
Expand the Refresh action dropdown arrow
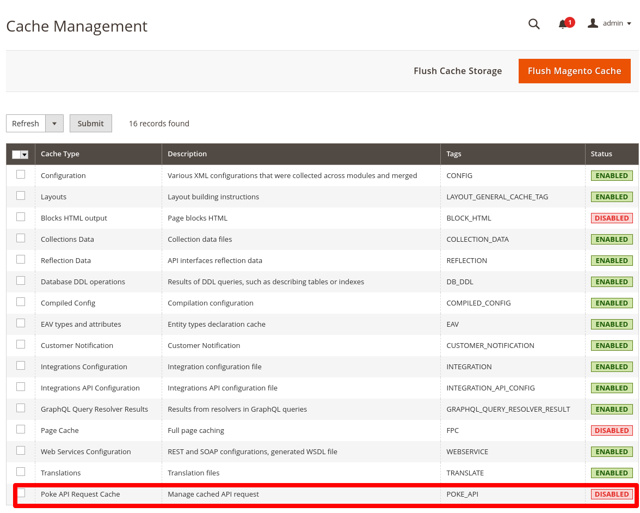[x=54, y=124]
